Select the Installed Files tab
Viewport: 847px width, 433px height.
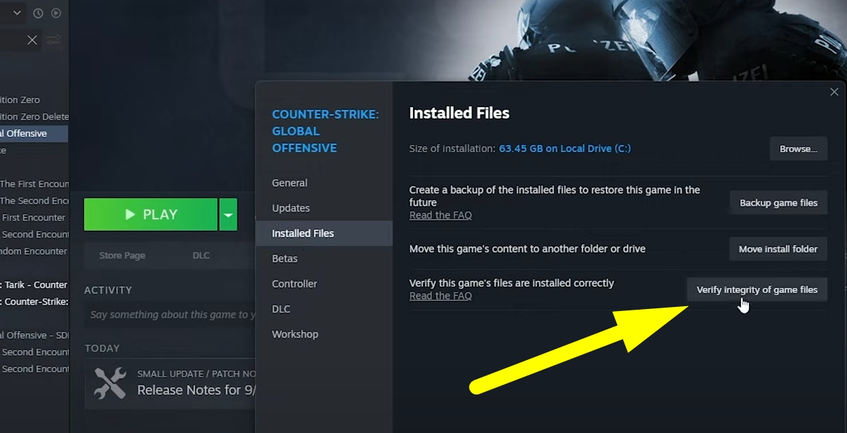(323, 233)
